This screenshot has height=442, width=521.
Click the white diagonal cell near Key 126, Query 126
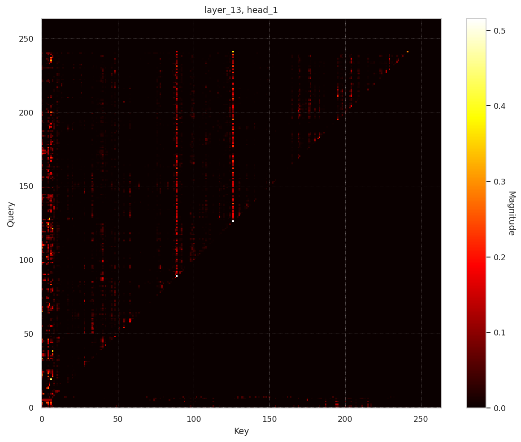point(233,221)
